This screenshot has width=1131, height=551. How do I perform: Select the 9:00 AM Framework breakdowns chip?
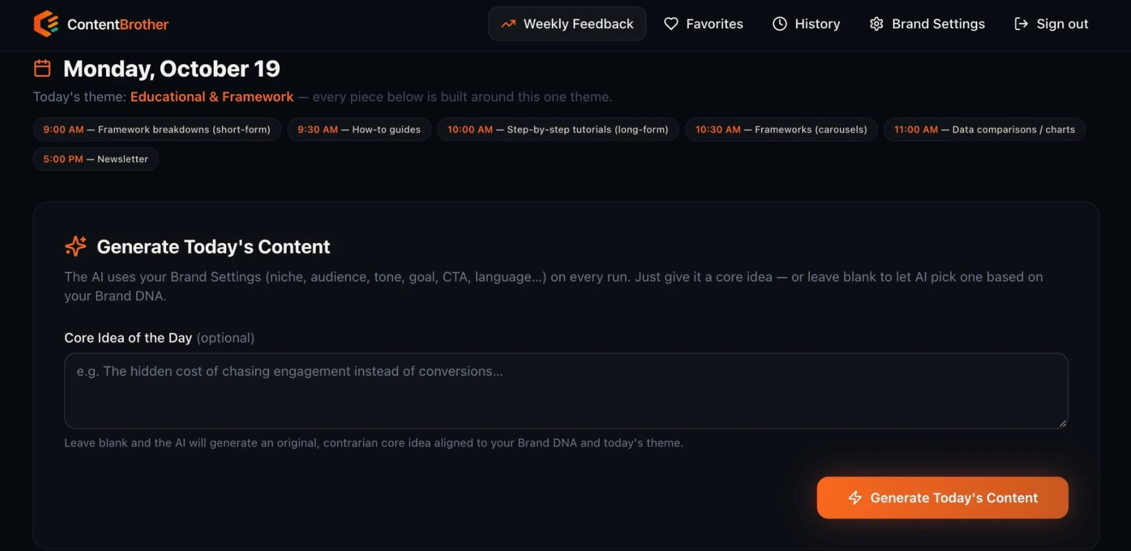click(x=157, y=129)
